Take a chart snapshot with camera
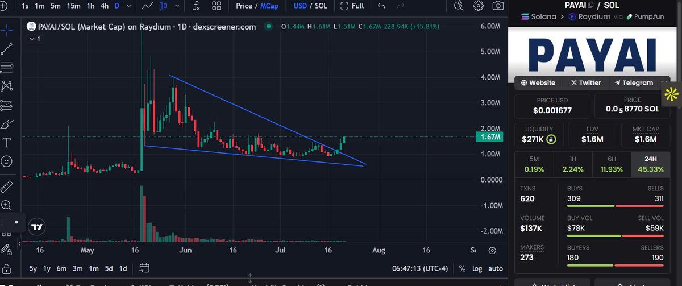Viewport: 682px width, 286px height. (x=498, y=6)
